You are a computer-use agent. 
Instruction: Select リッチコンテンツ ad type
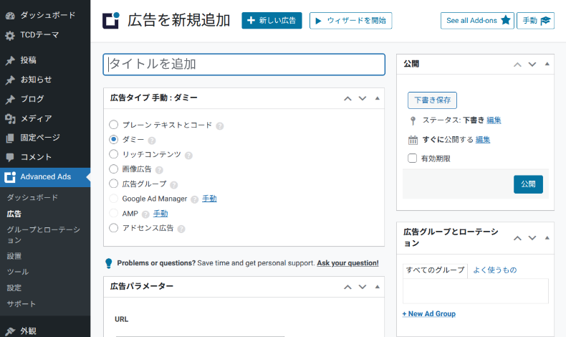[x=114, y=154]
